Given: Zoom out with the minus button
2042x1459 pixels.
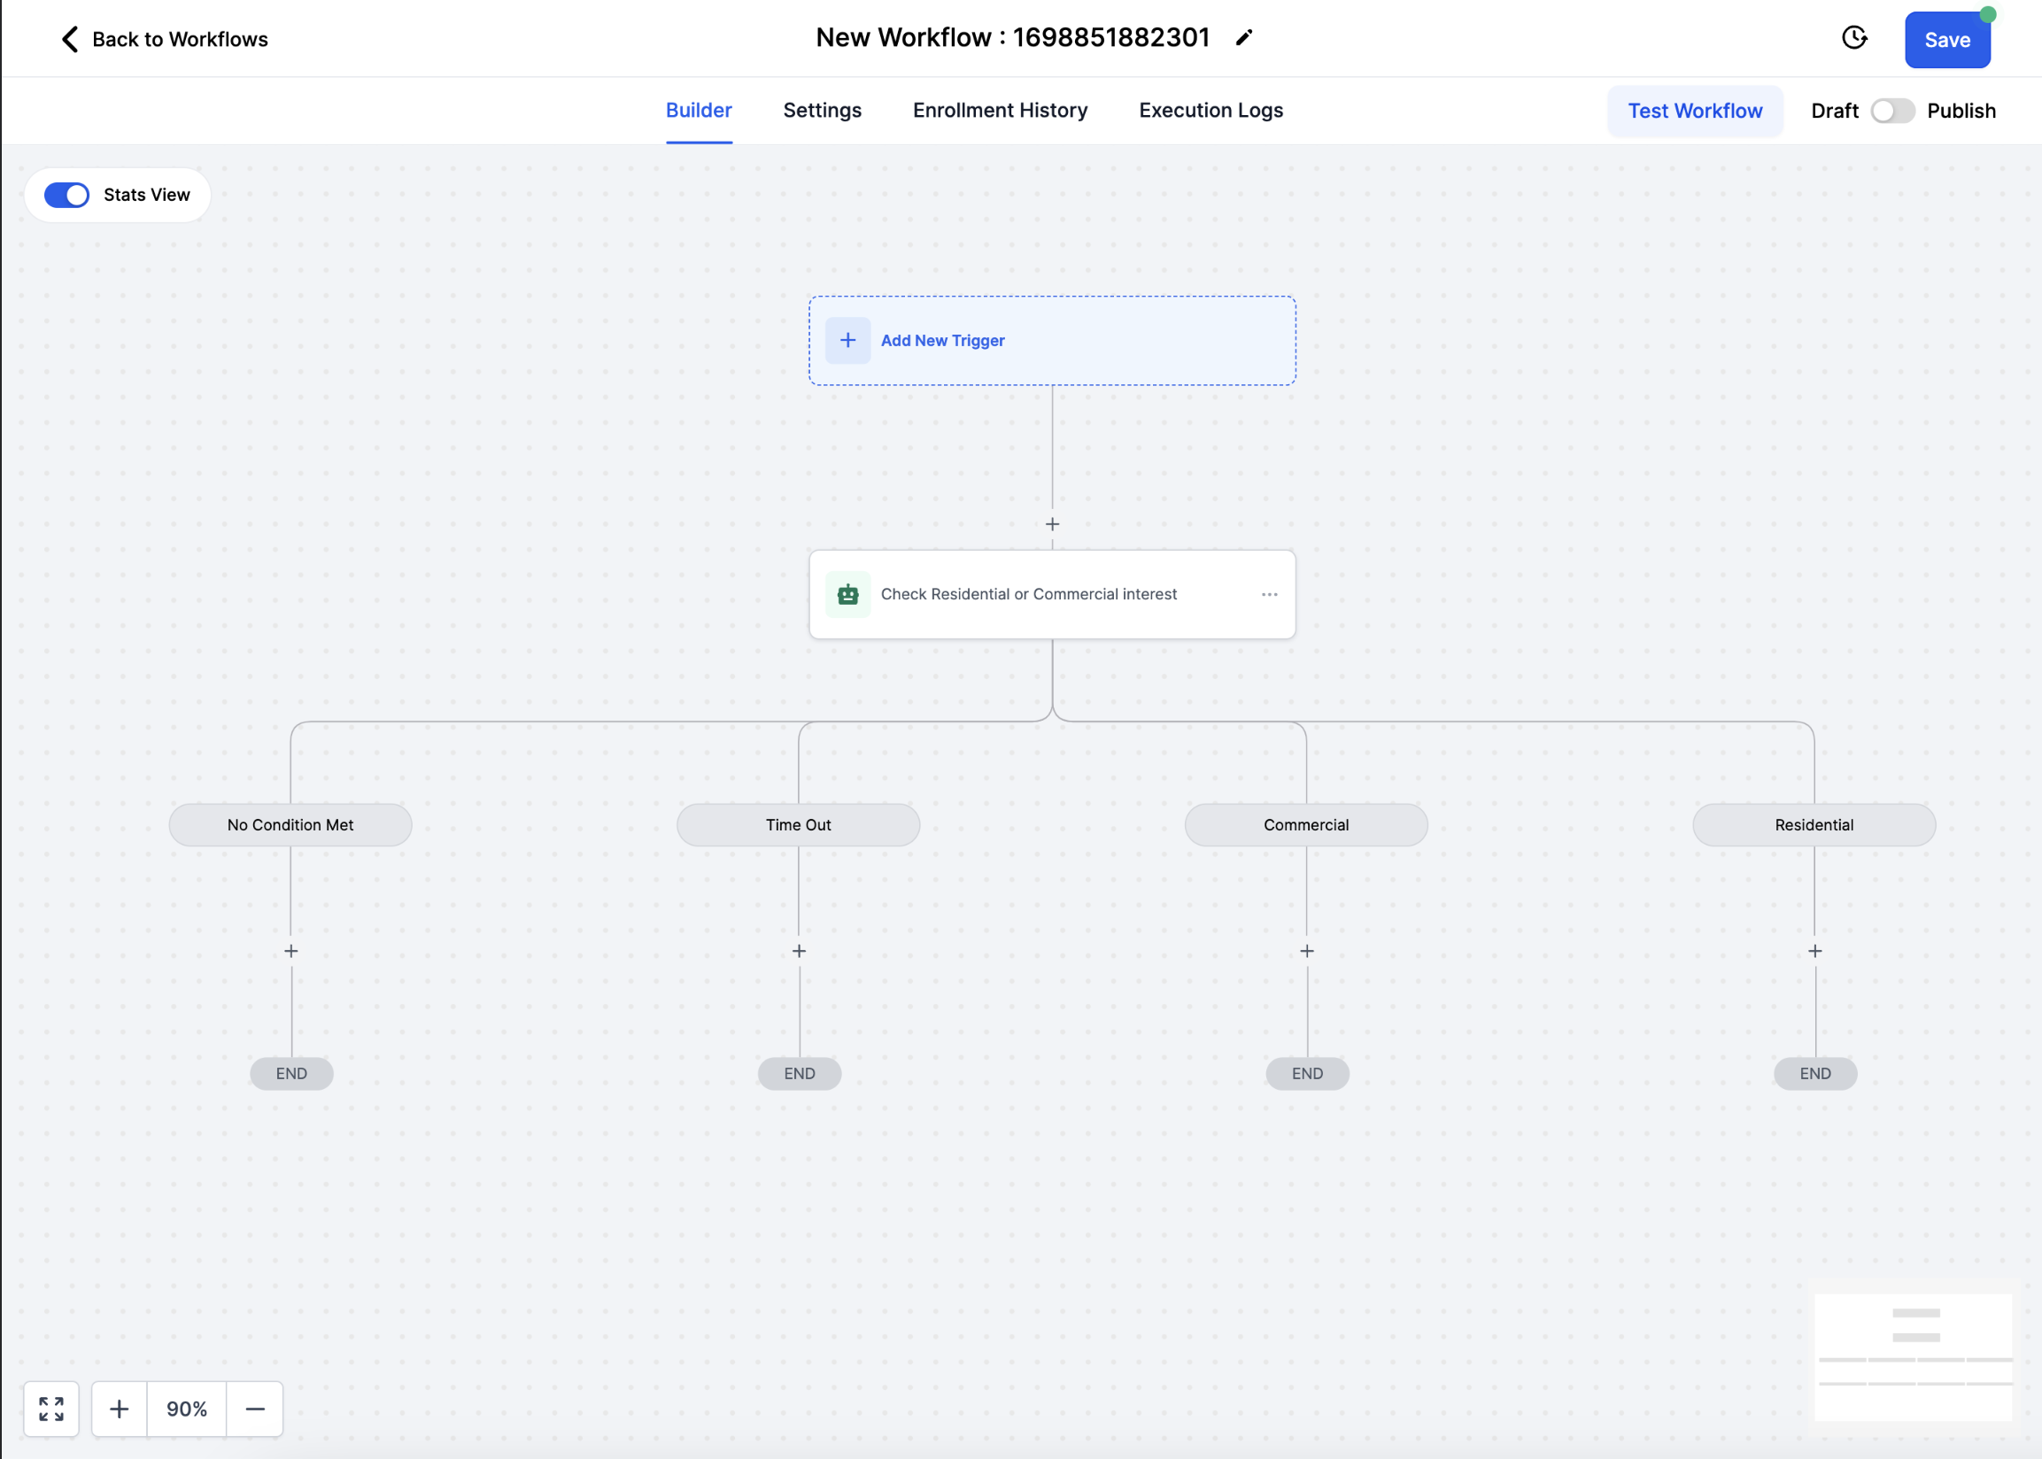Looking at the screenshot, I should point(255,1409).
